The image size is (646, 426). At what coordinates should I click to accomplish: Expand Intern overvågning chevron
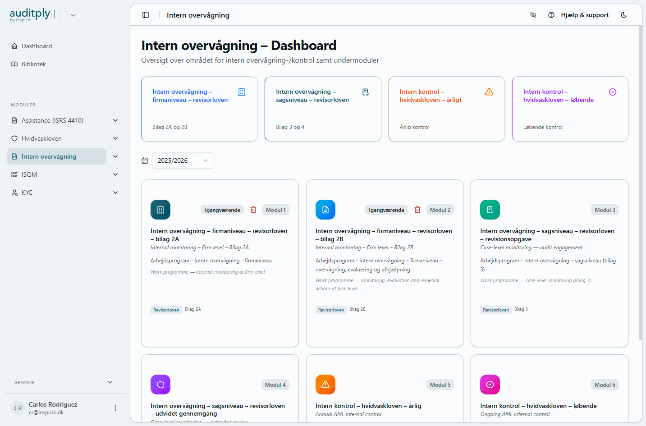click(115, 156)
